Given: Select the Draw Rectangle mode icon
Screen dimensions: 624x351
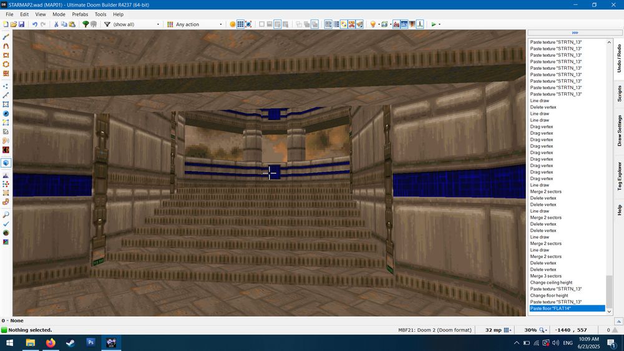Looking at the screenshot, I should [6, 55].
